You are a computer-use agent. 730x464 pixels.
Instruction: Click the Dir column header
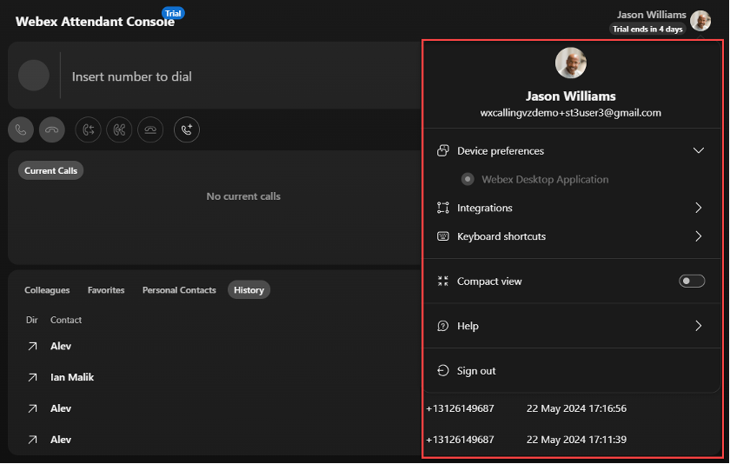tap(31, 320)
